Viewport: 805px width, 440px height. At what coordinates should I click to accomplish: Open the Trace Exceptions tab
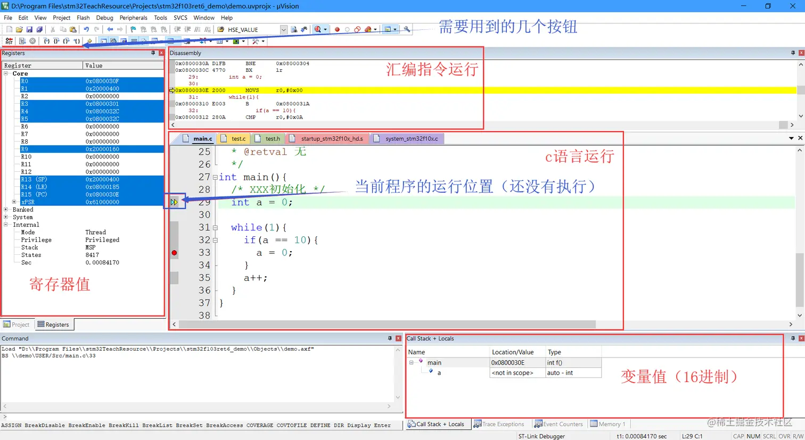pos(499,424)
